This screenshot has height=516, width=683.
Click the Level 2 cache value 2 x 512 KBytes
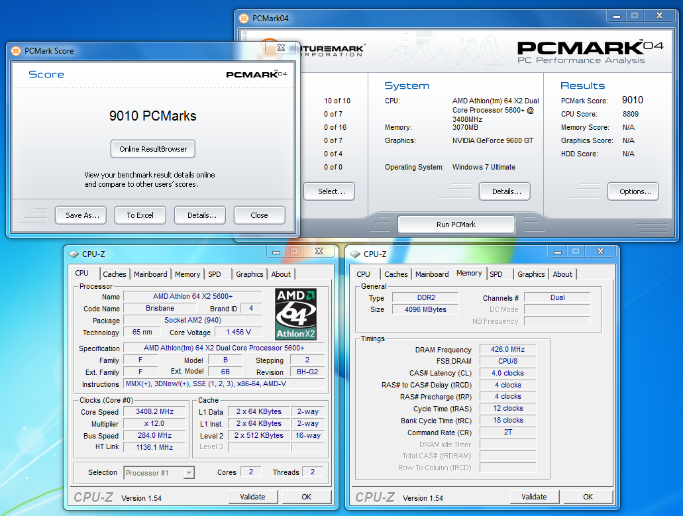coord(259,435)
